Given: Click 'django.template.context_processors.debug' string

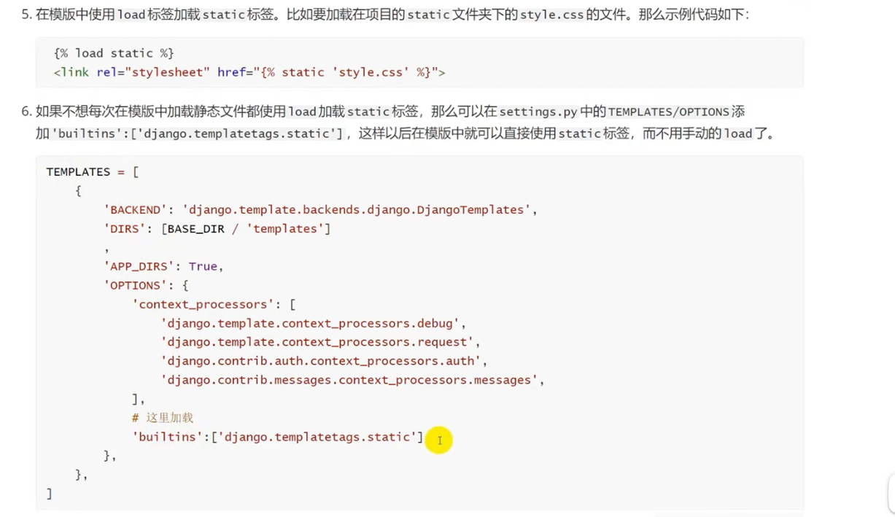Looking at the screenshot, I should click(x=310, y=324).
